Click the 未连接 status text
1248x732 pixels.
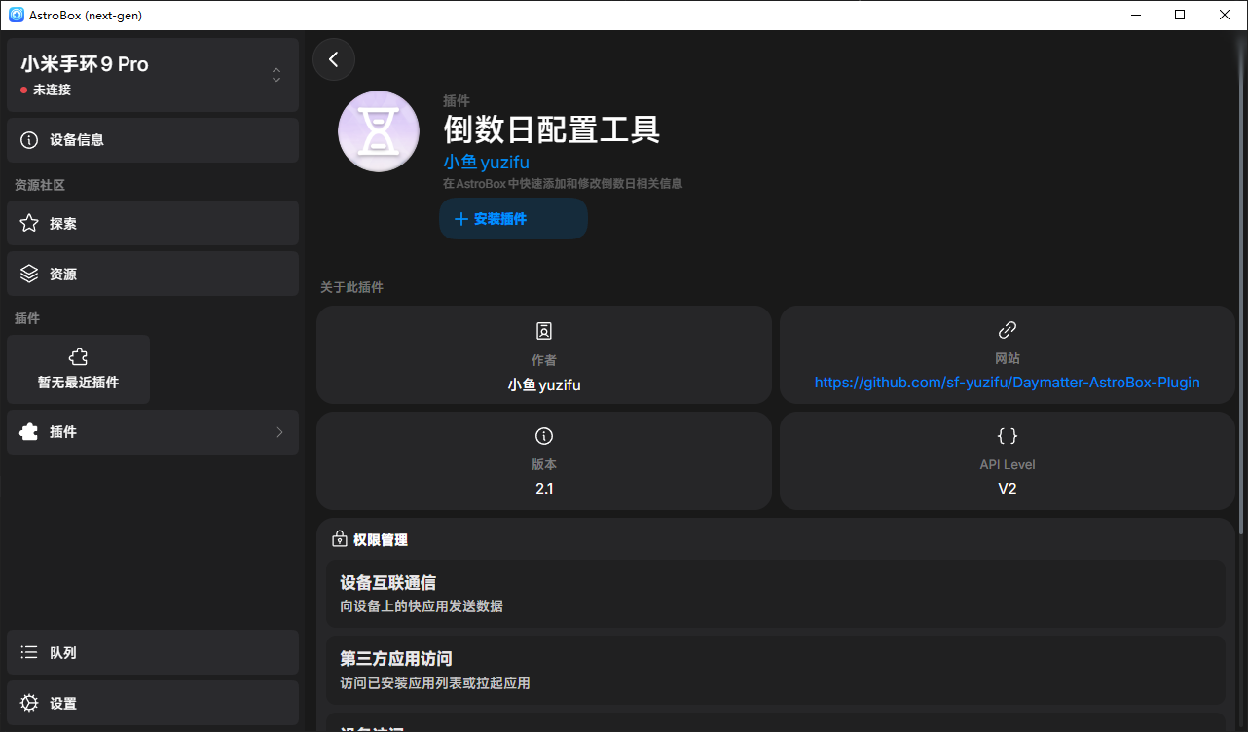point(53,90)
